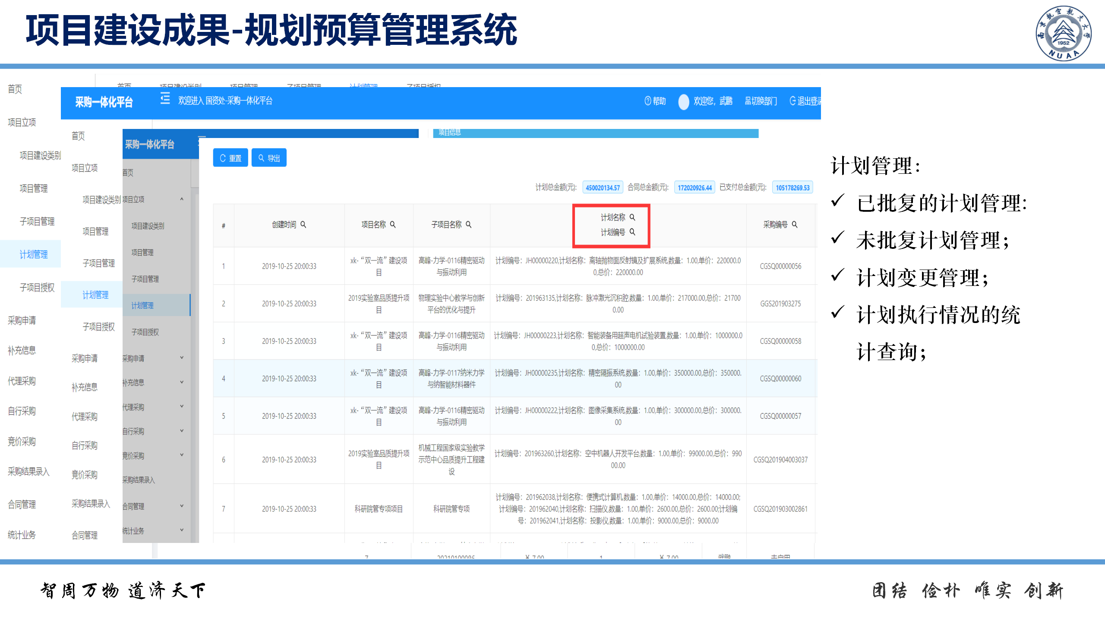Expand 补充信息 in gray sidebar
Screen dimensions: 1105x621
[182, 383]
